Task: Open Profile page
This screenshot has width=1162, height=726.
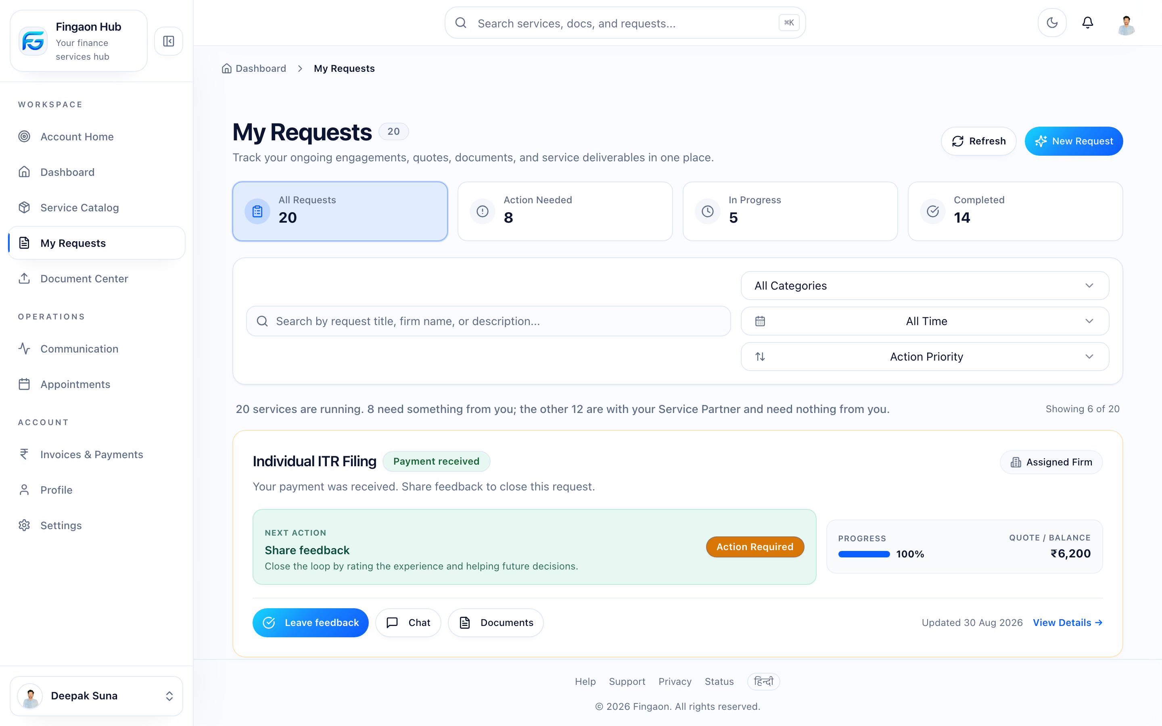Action: pos(96,490)
